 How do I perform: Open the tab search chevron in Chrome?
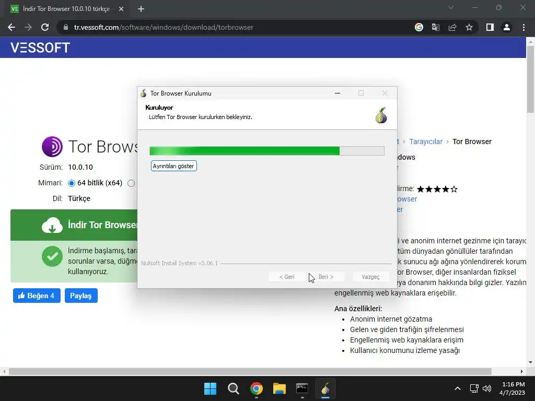coord(451,7)
